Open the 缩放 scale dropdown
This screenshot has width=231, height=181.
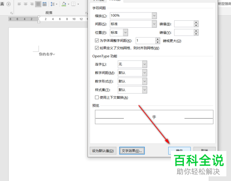(x=154, y=16)
